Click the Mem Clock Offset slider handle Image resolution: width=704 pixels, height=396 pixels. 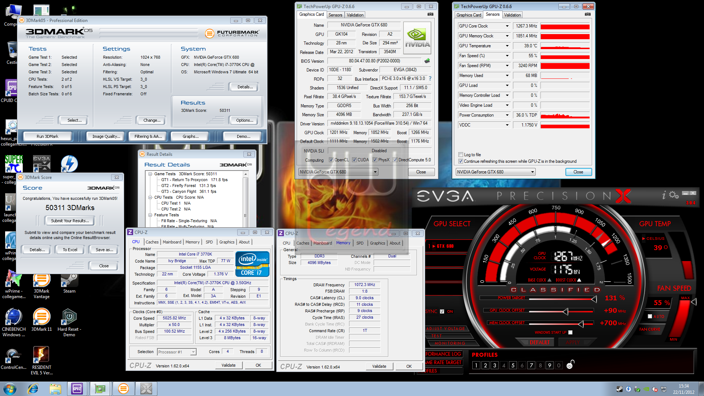click(x=581, y=324)
